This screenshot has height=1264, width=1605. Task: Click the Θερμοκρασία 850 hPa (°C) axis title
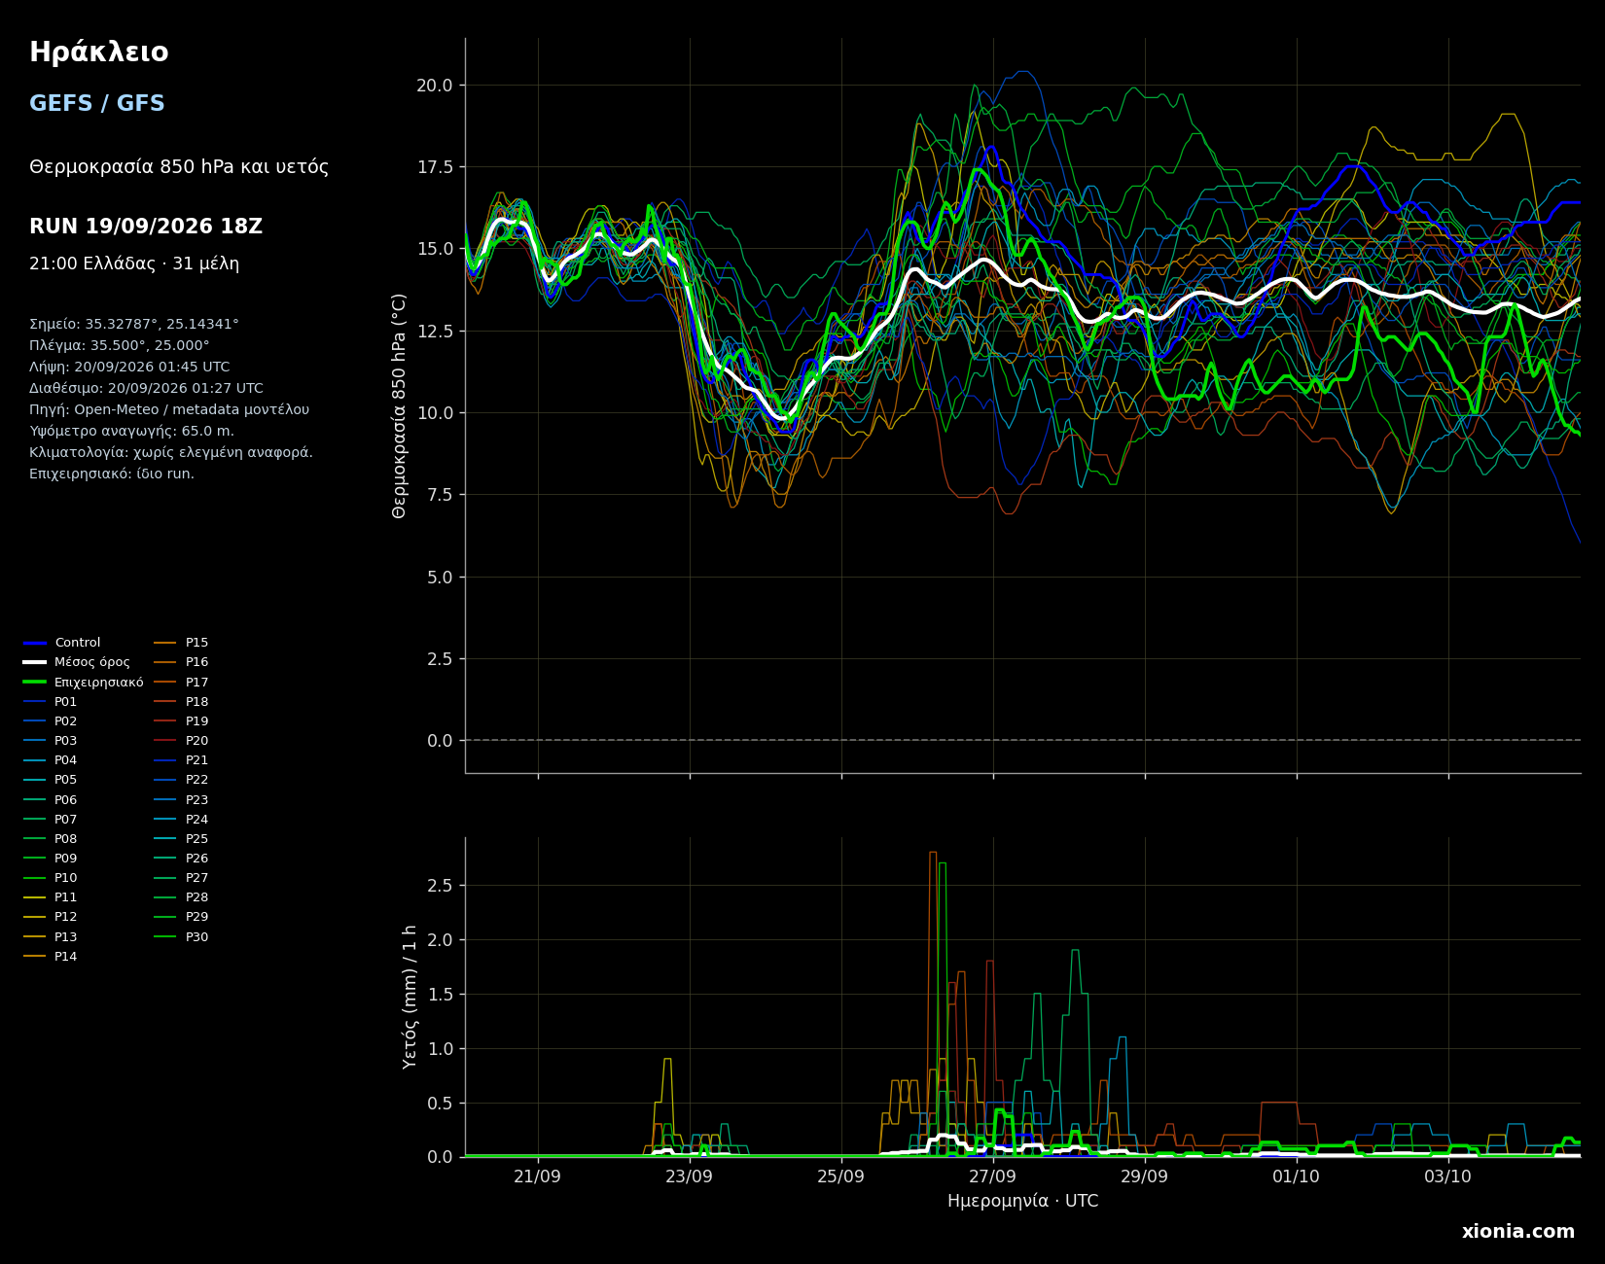400,405
